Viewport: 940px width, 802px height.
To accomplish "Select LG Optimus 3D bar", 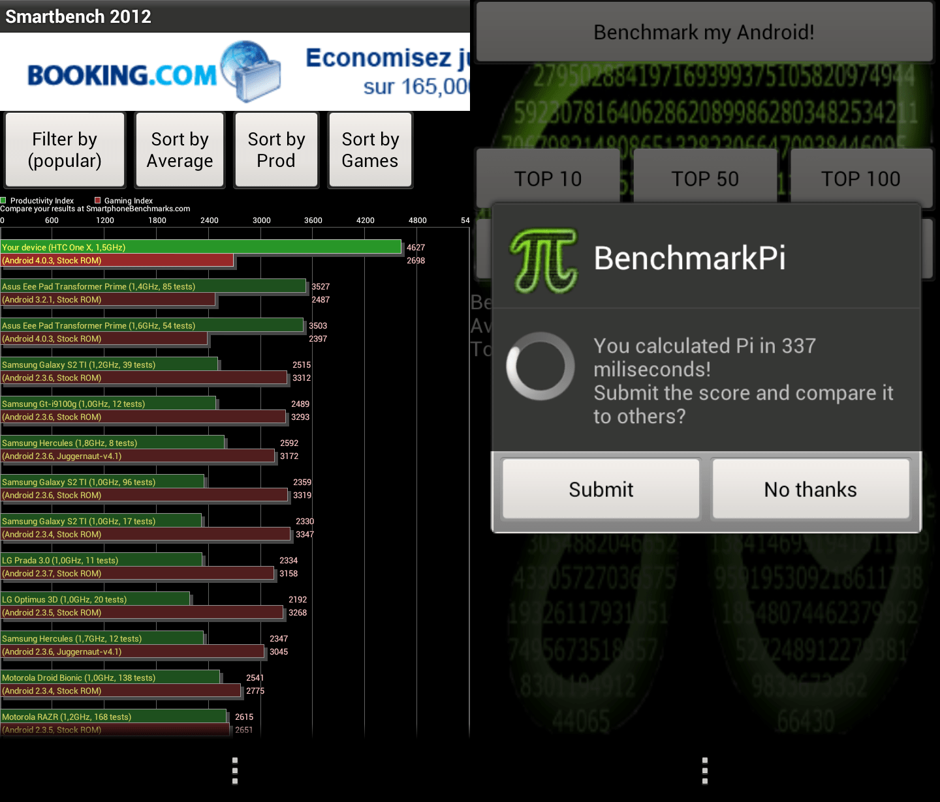I will (95, 599).
